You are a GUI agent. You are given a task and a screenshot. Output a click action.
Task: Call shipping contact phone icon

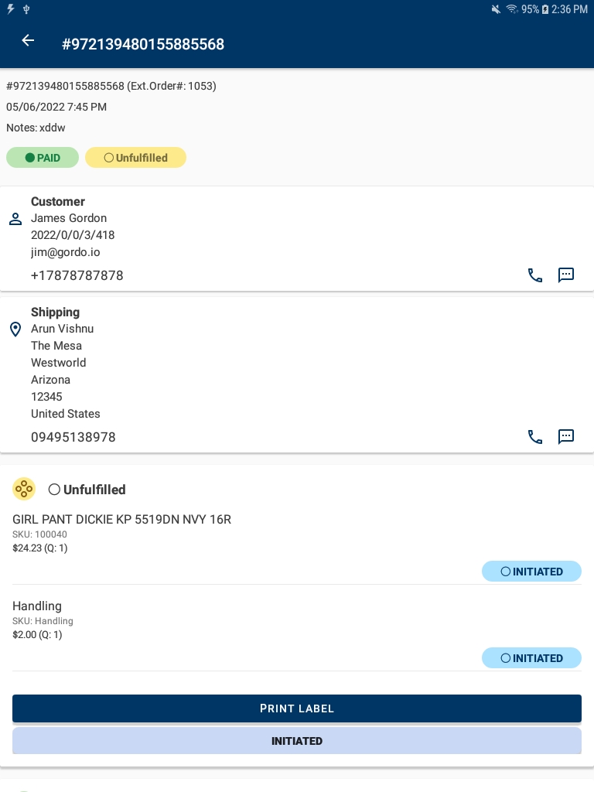pyautogui.click(x=534, y=437)
